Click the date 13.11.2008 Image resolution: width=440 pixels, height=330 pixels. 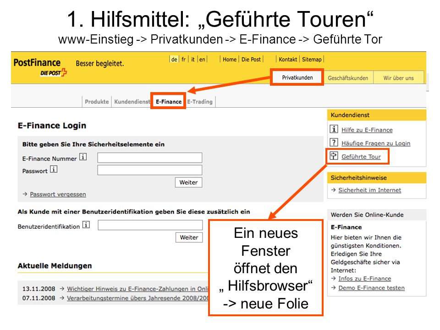pyautogui.click(x=38, y=289)
